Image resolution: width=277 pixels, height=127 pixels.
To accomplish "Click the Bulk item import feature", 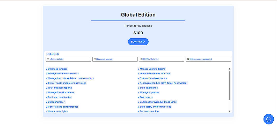I will pyautogui.click(x=55, y=102).
